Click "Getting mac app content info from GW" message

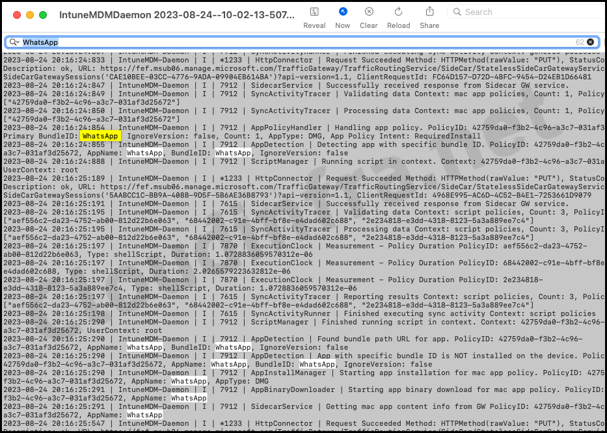[405, 406]
